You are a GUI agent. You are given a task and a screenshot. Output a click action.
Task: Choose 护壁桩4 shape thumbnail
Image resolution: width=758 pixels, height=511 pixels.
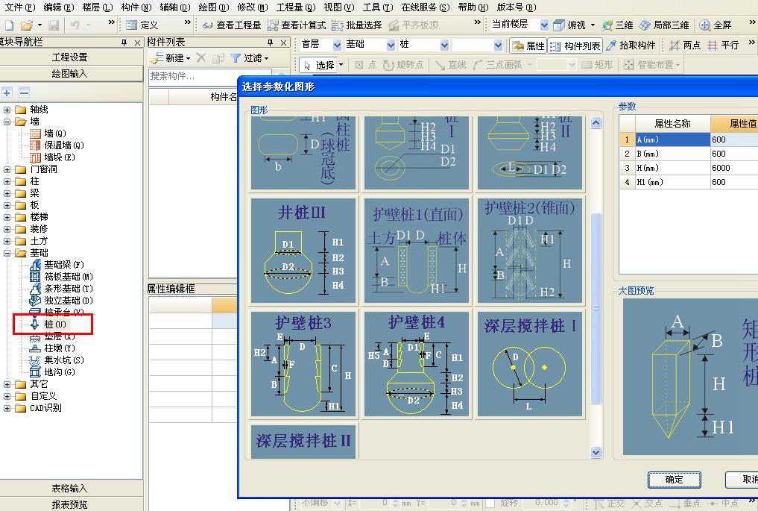[x=417, y=364]
